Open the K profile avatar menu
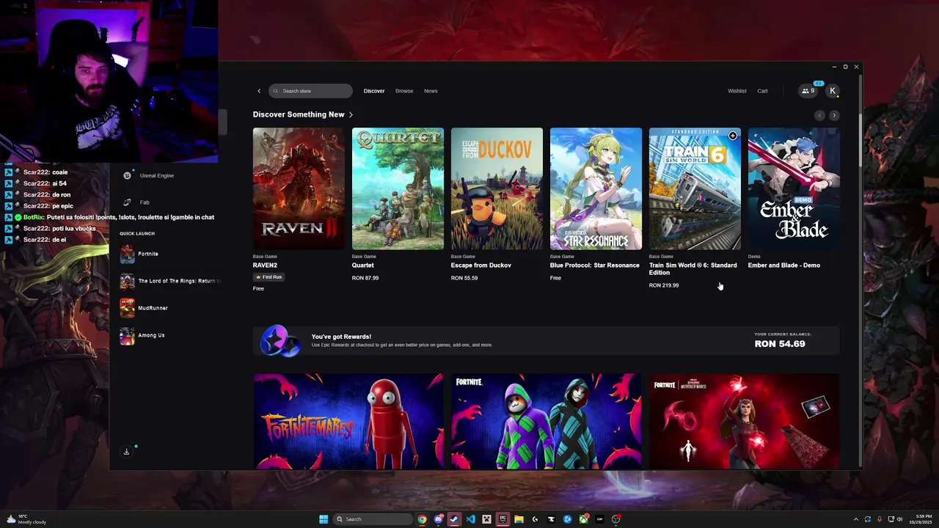 pos(832,91)
